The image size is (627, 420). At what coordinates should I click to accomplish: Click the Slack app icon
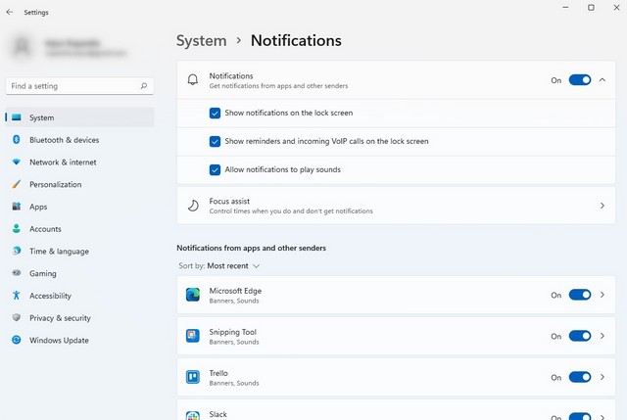[x=193, y=416]
